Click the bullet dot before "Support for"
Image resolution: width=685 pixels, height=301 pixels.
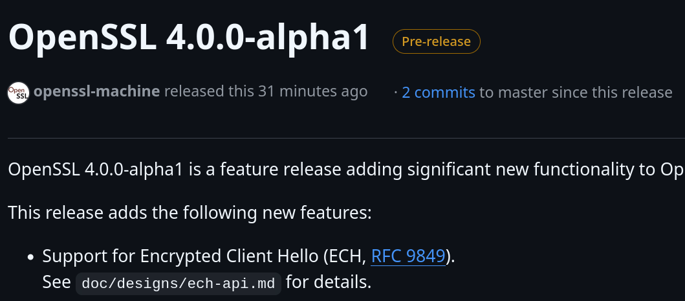tap(30, 258)
